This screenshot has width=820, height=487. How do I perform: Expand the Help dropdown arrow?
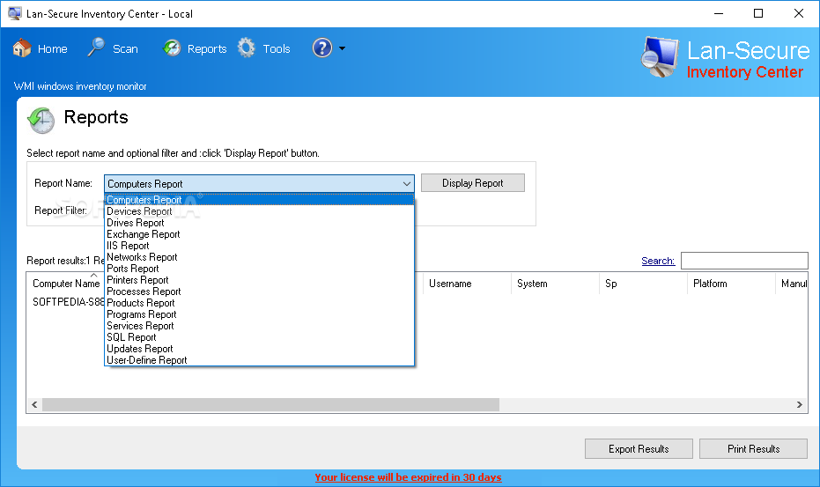click(x=342, y=48)
